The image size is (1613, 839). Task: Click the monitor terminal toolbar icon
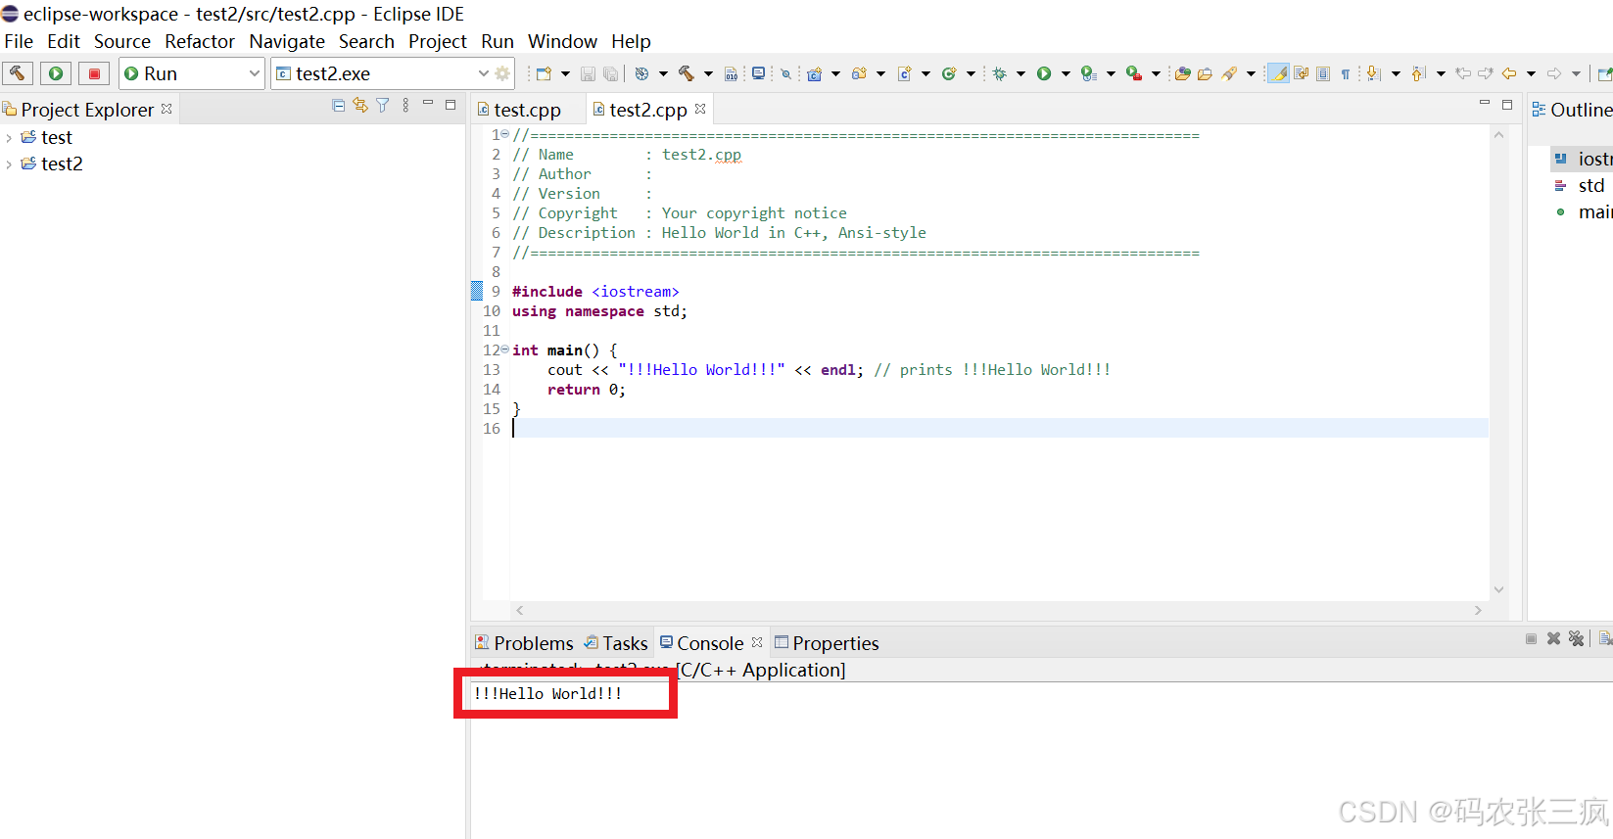pyautogui.click(x=759, y=72)
